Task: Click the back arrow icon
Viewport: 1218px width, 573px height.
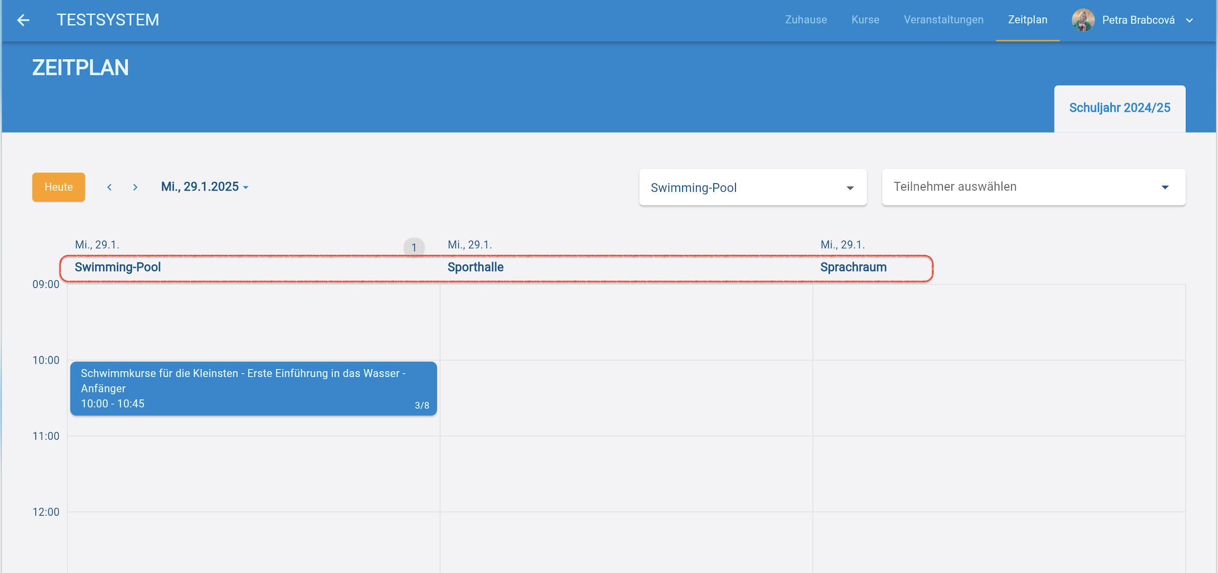Action: click(23, 20)
